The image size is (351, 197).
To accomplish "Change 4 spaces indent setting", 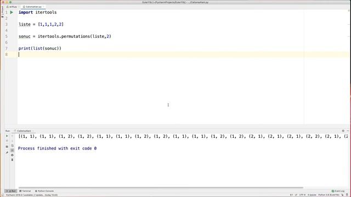I will (x=312, y=195).
